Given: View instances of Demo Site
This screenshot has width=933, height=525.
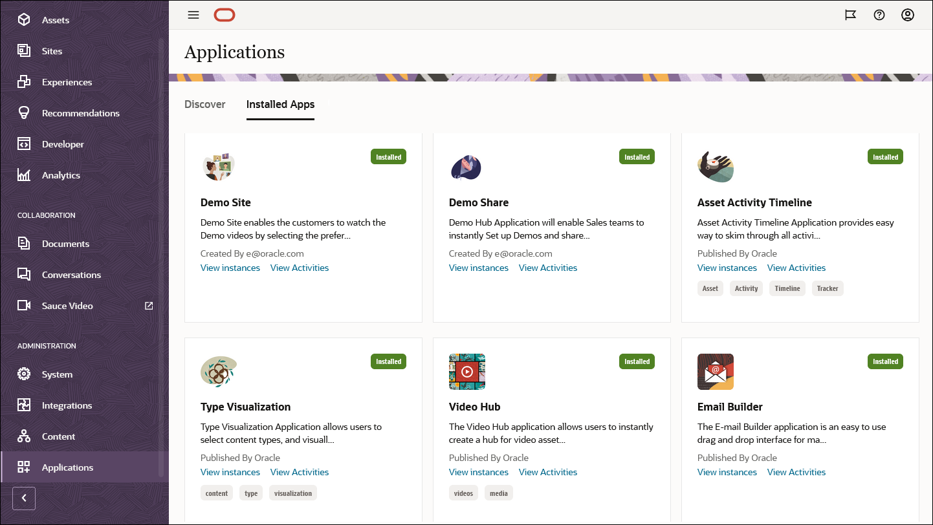Looking at the screenshot, I should tap(230, 267).
